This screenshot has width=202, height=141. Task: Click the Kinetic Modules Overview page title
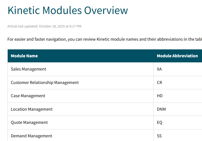(x=68, y=11)
